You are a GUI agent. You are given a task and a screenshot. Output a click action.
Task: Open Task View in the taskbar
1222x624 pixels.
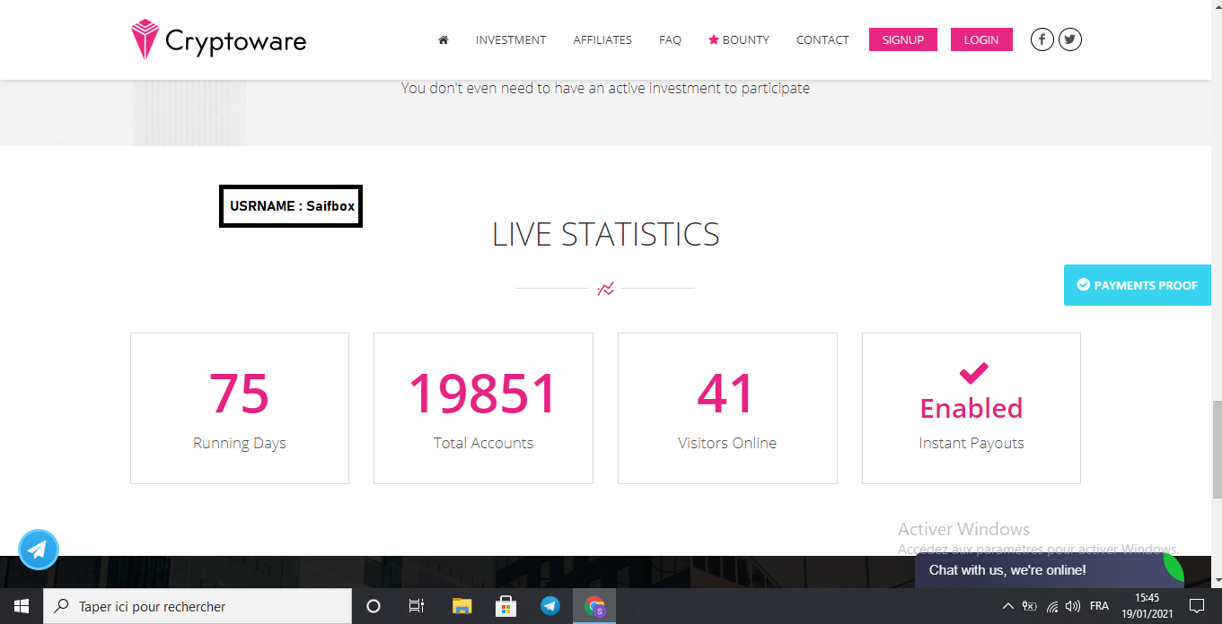417,606
